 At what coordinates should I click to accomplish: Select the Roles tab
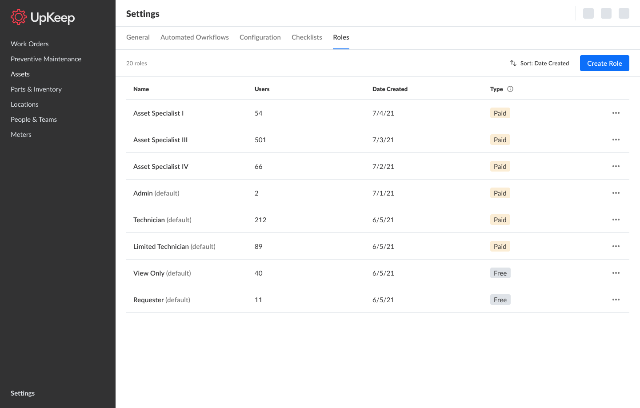341,37
